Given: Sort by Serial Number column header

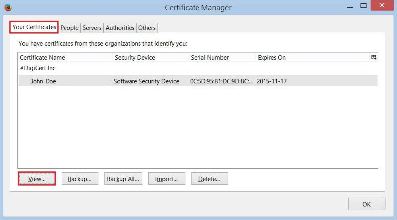Looking at the screenshot, I should click(222, 57).
